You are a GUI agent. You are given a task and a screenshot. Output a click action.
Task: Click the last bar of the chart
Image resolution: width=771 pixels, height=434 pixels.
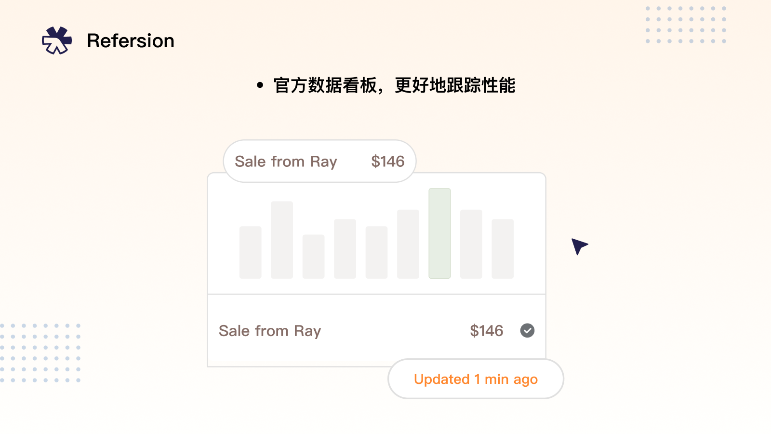[x=503, y=249]
